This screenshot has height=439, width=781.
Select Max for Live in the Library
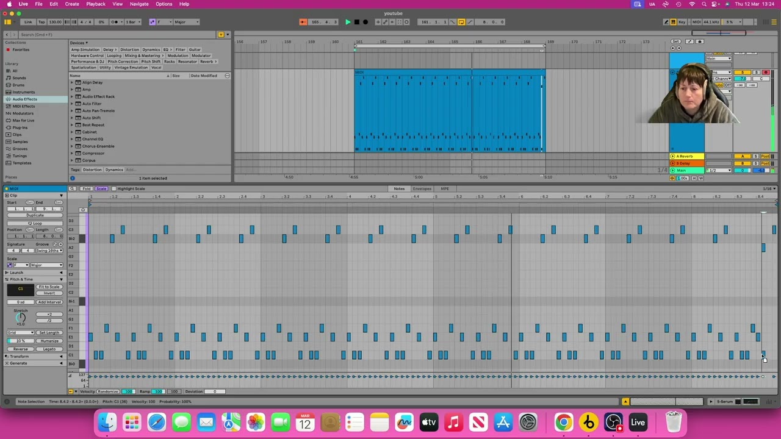[x=23, y=120]
